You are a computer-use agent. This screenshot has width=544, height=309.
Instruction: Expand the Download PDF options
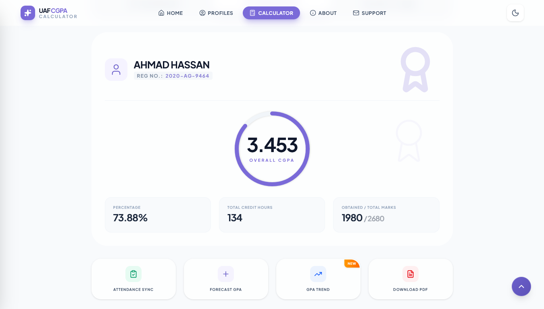(411, 278)
